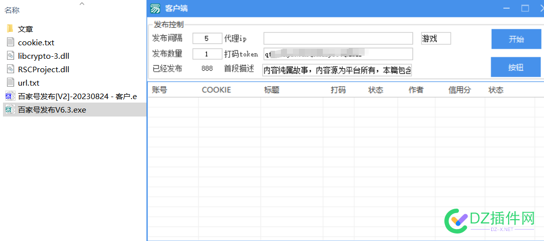Click the 名称 column header in explorer
Screen dimensions: 544x241
click(12, 10)
